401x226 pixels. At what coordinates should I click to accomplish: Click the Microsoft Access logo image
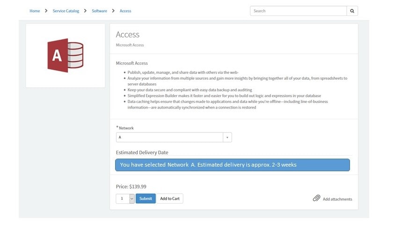click(x=66, y=56)
